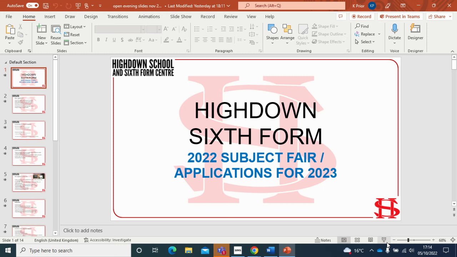Switch to the Design tab
The image size is (457, 257).
pos(91,16)
